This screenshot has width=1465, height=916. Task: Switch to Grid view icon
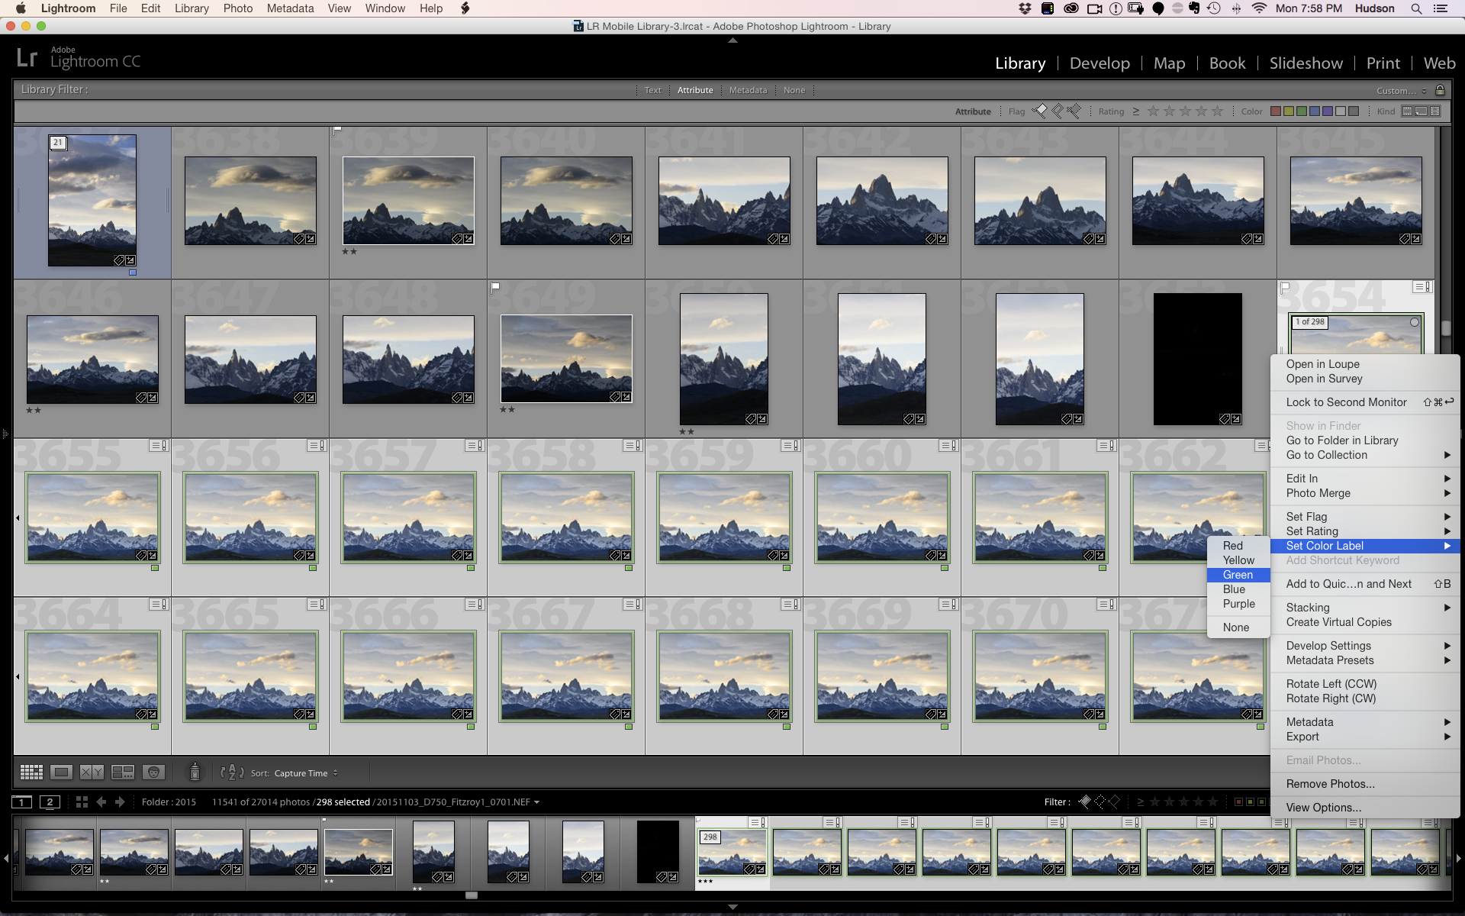[x=31, y=772]
